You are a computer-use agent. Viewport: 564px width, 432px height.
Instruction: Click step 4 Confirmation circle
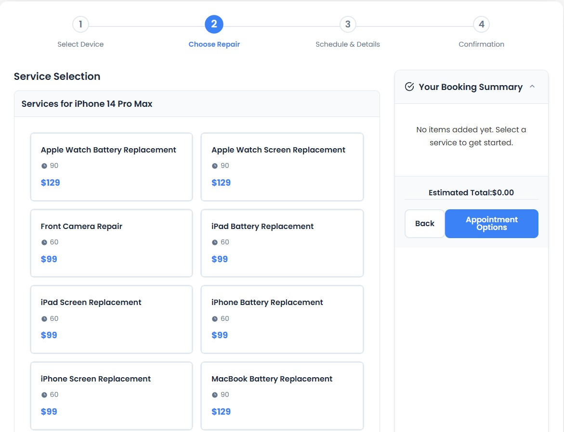tap(481, 25)
